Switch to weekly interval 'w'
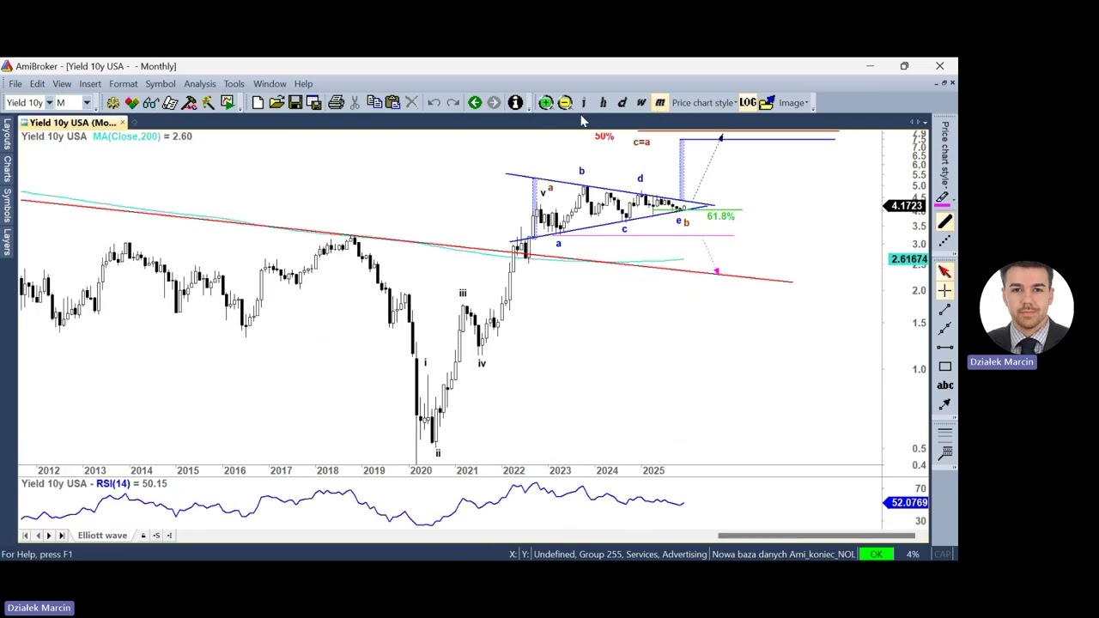Screen dimensions: 1099x618 [641, 103]
